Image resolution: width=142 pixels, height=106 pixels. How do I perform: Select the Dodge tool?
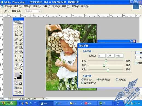tap(21, 51)
